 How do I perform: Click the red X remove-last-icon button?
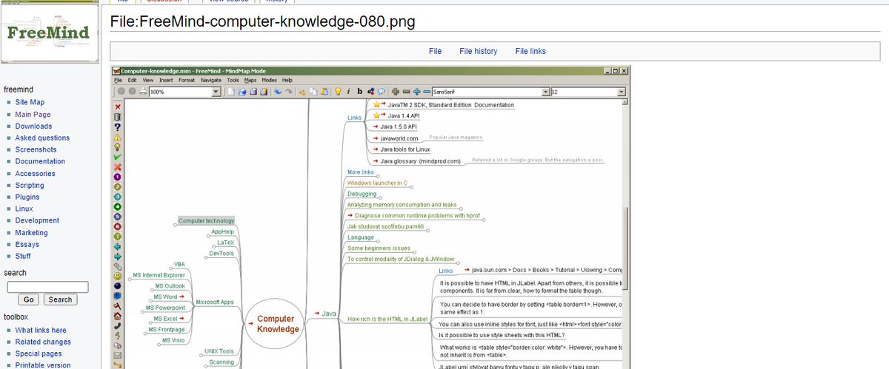(117, 106)
